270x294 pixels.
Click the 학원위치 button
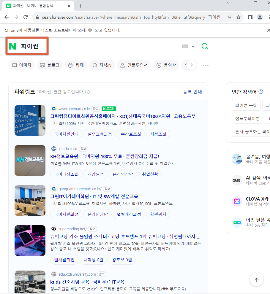tap(158, 214)
